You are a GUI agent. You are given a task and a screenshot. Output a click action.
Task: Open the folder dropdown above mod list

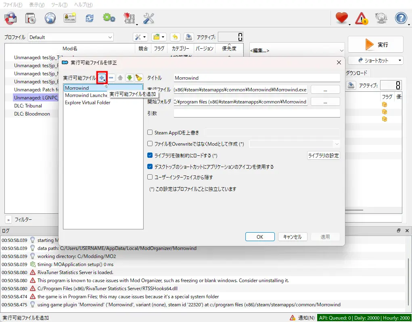159,37
